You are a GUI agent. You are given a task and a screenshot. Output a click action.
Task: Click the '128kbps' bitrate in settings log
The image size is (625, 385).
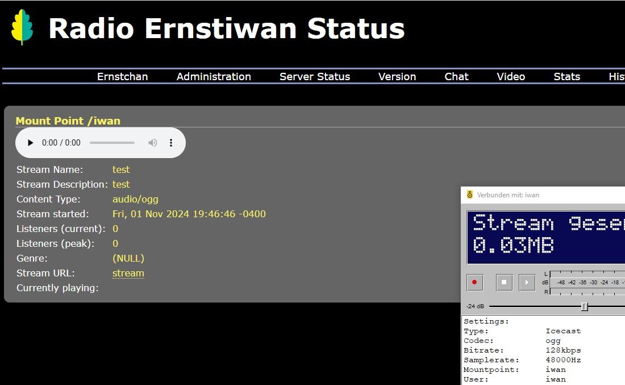point(563,350)
